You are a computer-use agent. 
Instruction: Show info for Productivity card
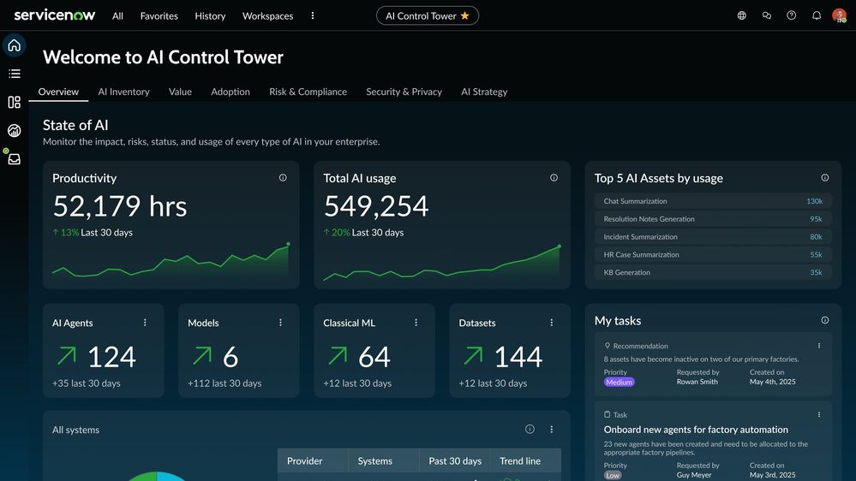tap(283, 178)
